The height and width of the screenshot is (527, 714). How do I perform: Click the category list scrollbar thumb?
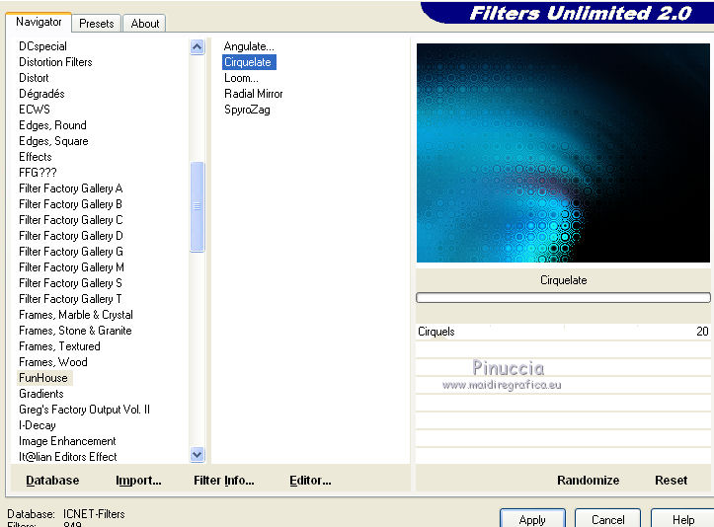[198, 206]
